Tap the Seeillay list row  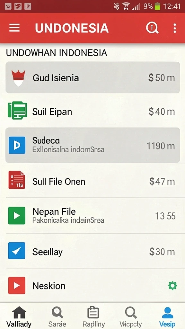pos(92,251)
